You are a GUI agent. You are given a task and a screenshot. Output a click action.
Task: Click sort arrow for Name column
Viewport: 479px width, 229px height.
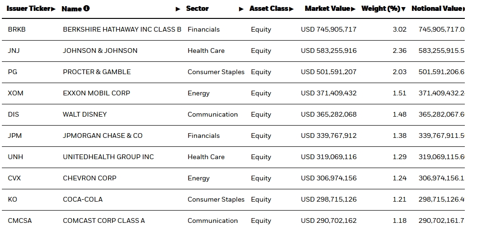(178, 9)
